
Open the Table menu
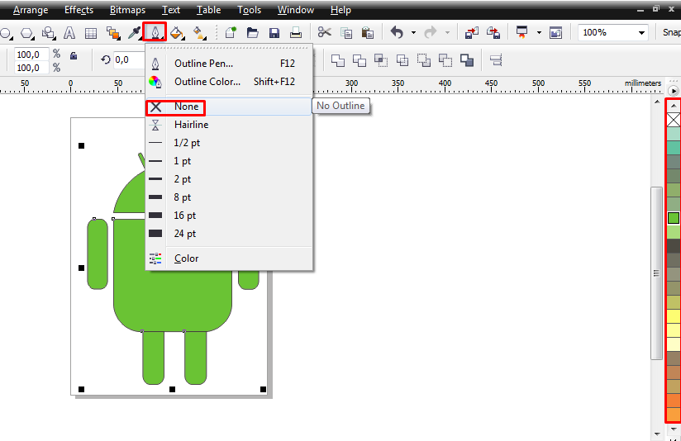[208, 10]
